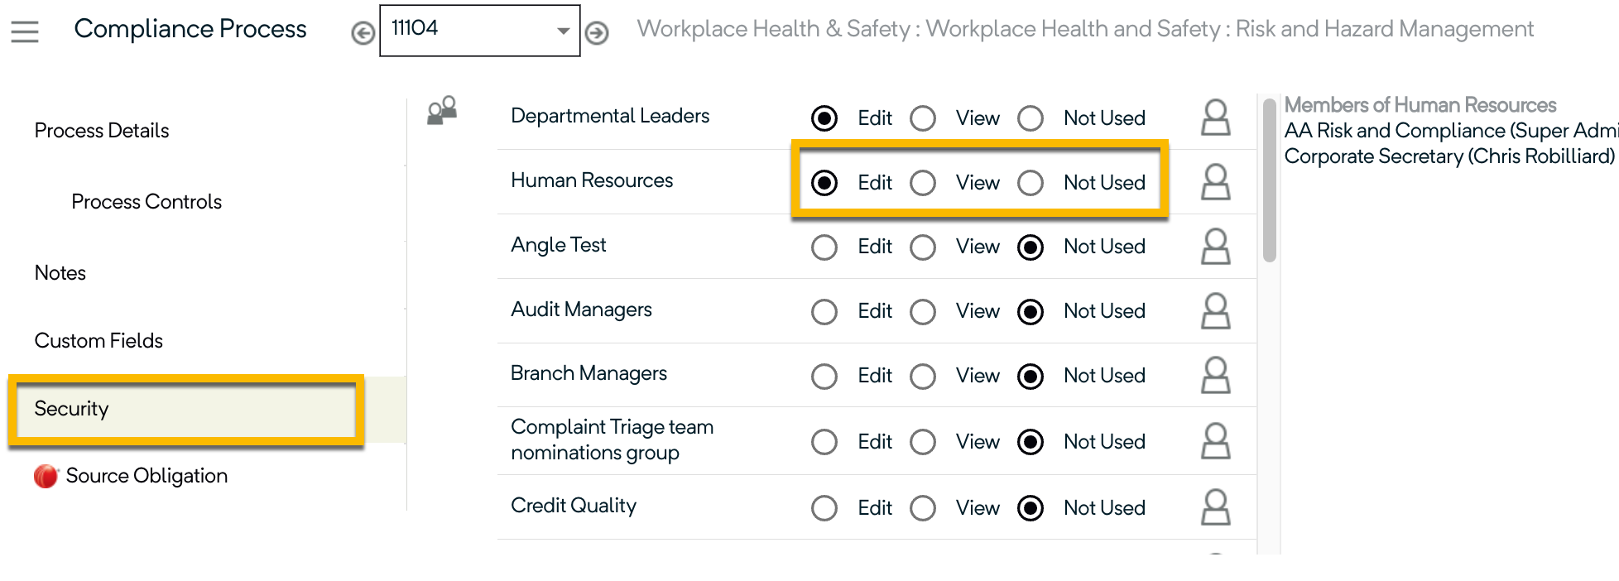Show members of Branch Managers group
Image resolution: width=1619 pixels, height=581 pixels.
[1215, 376]
